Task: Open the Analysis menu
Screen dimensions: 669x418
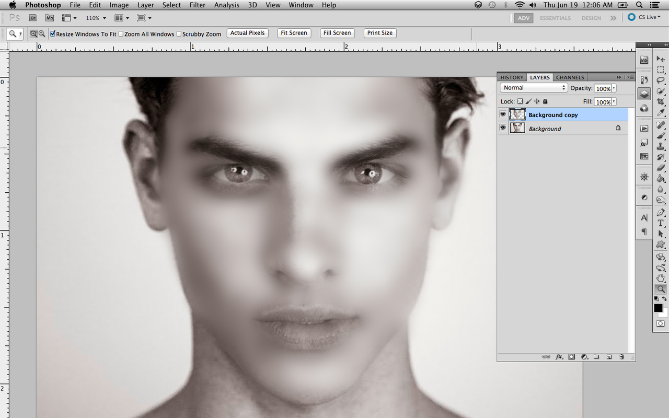Action: [x=227, y=5]
